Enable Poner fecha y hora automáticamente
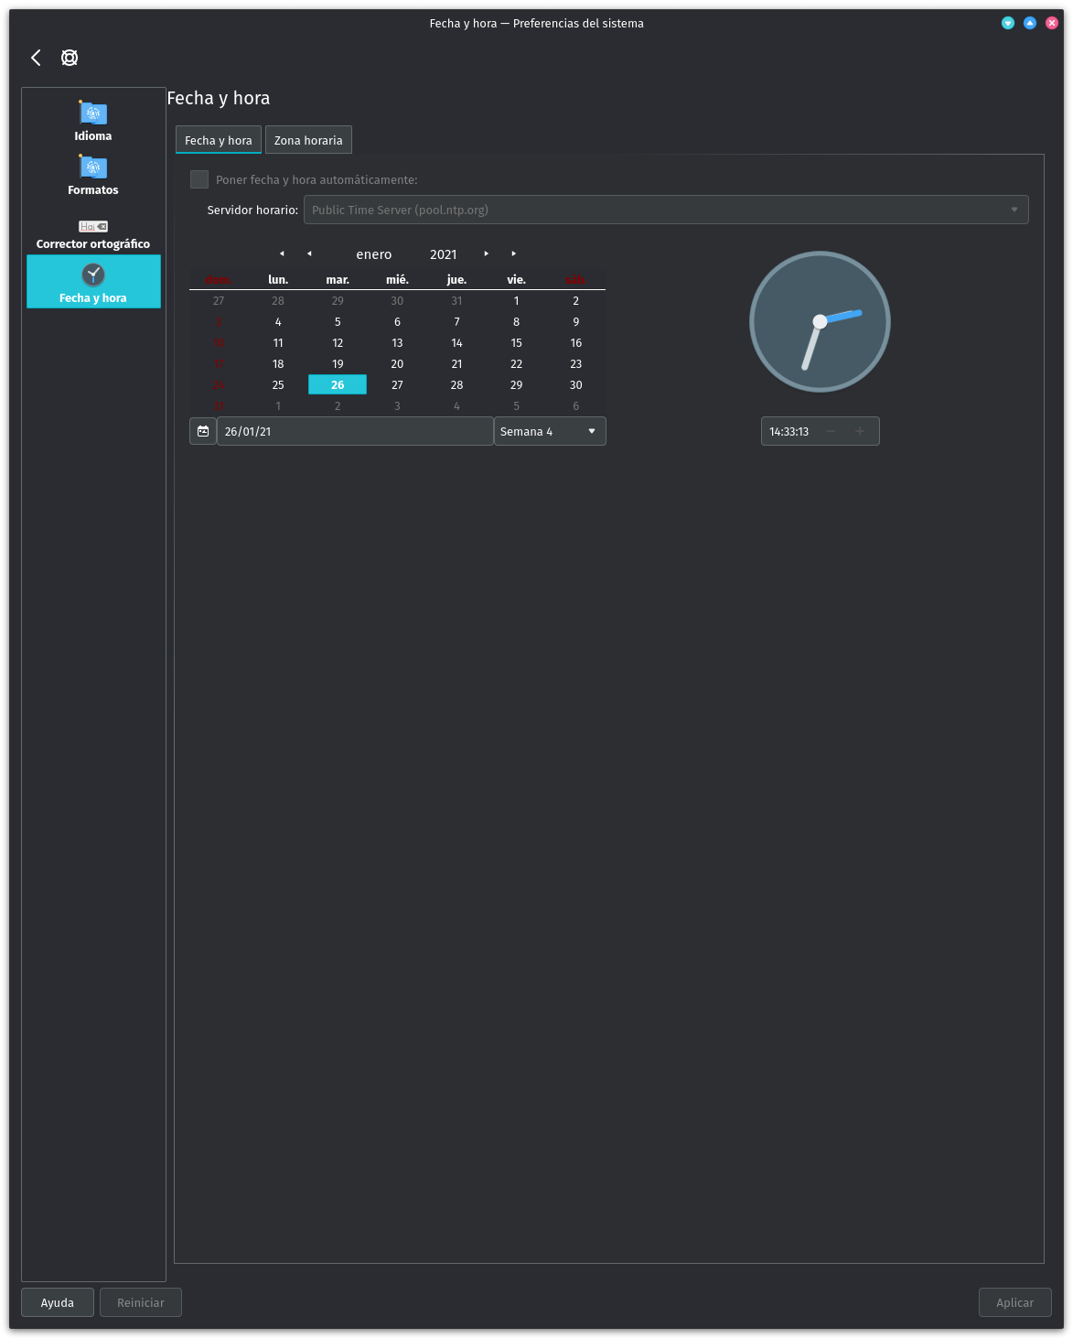This screenshot has height=1338, width=1073. click(x=199, y=179)
